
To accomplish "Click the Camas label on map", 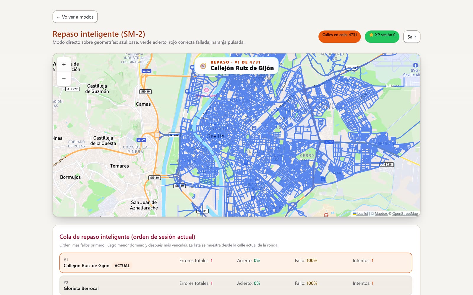I will [143, 104].
